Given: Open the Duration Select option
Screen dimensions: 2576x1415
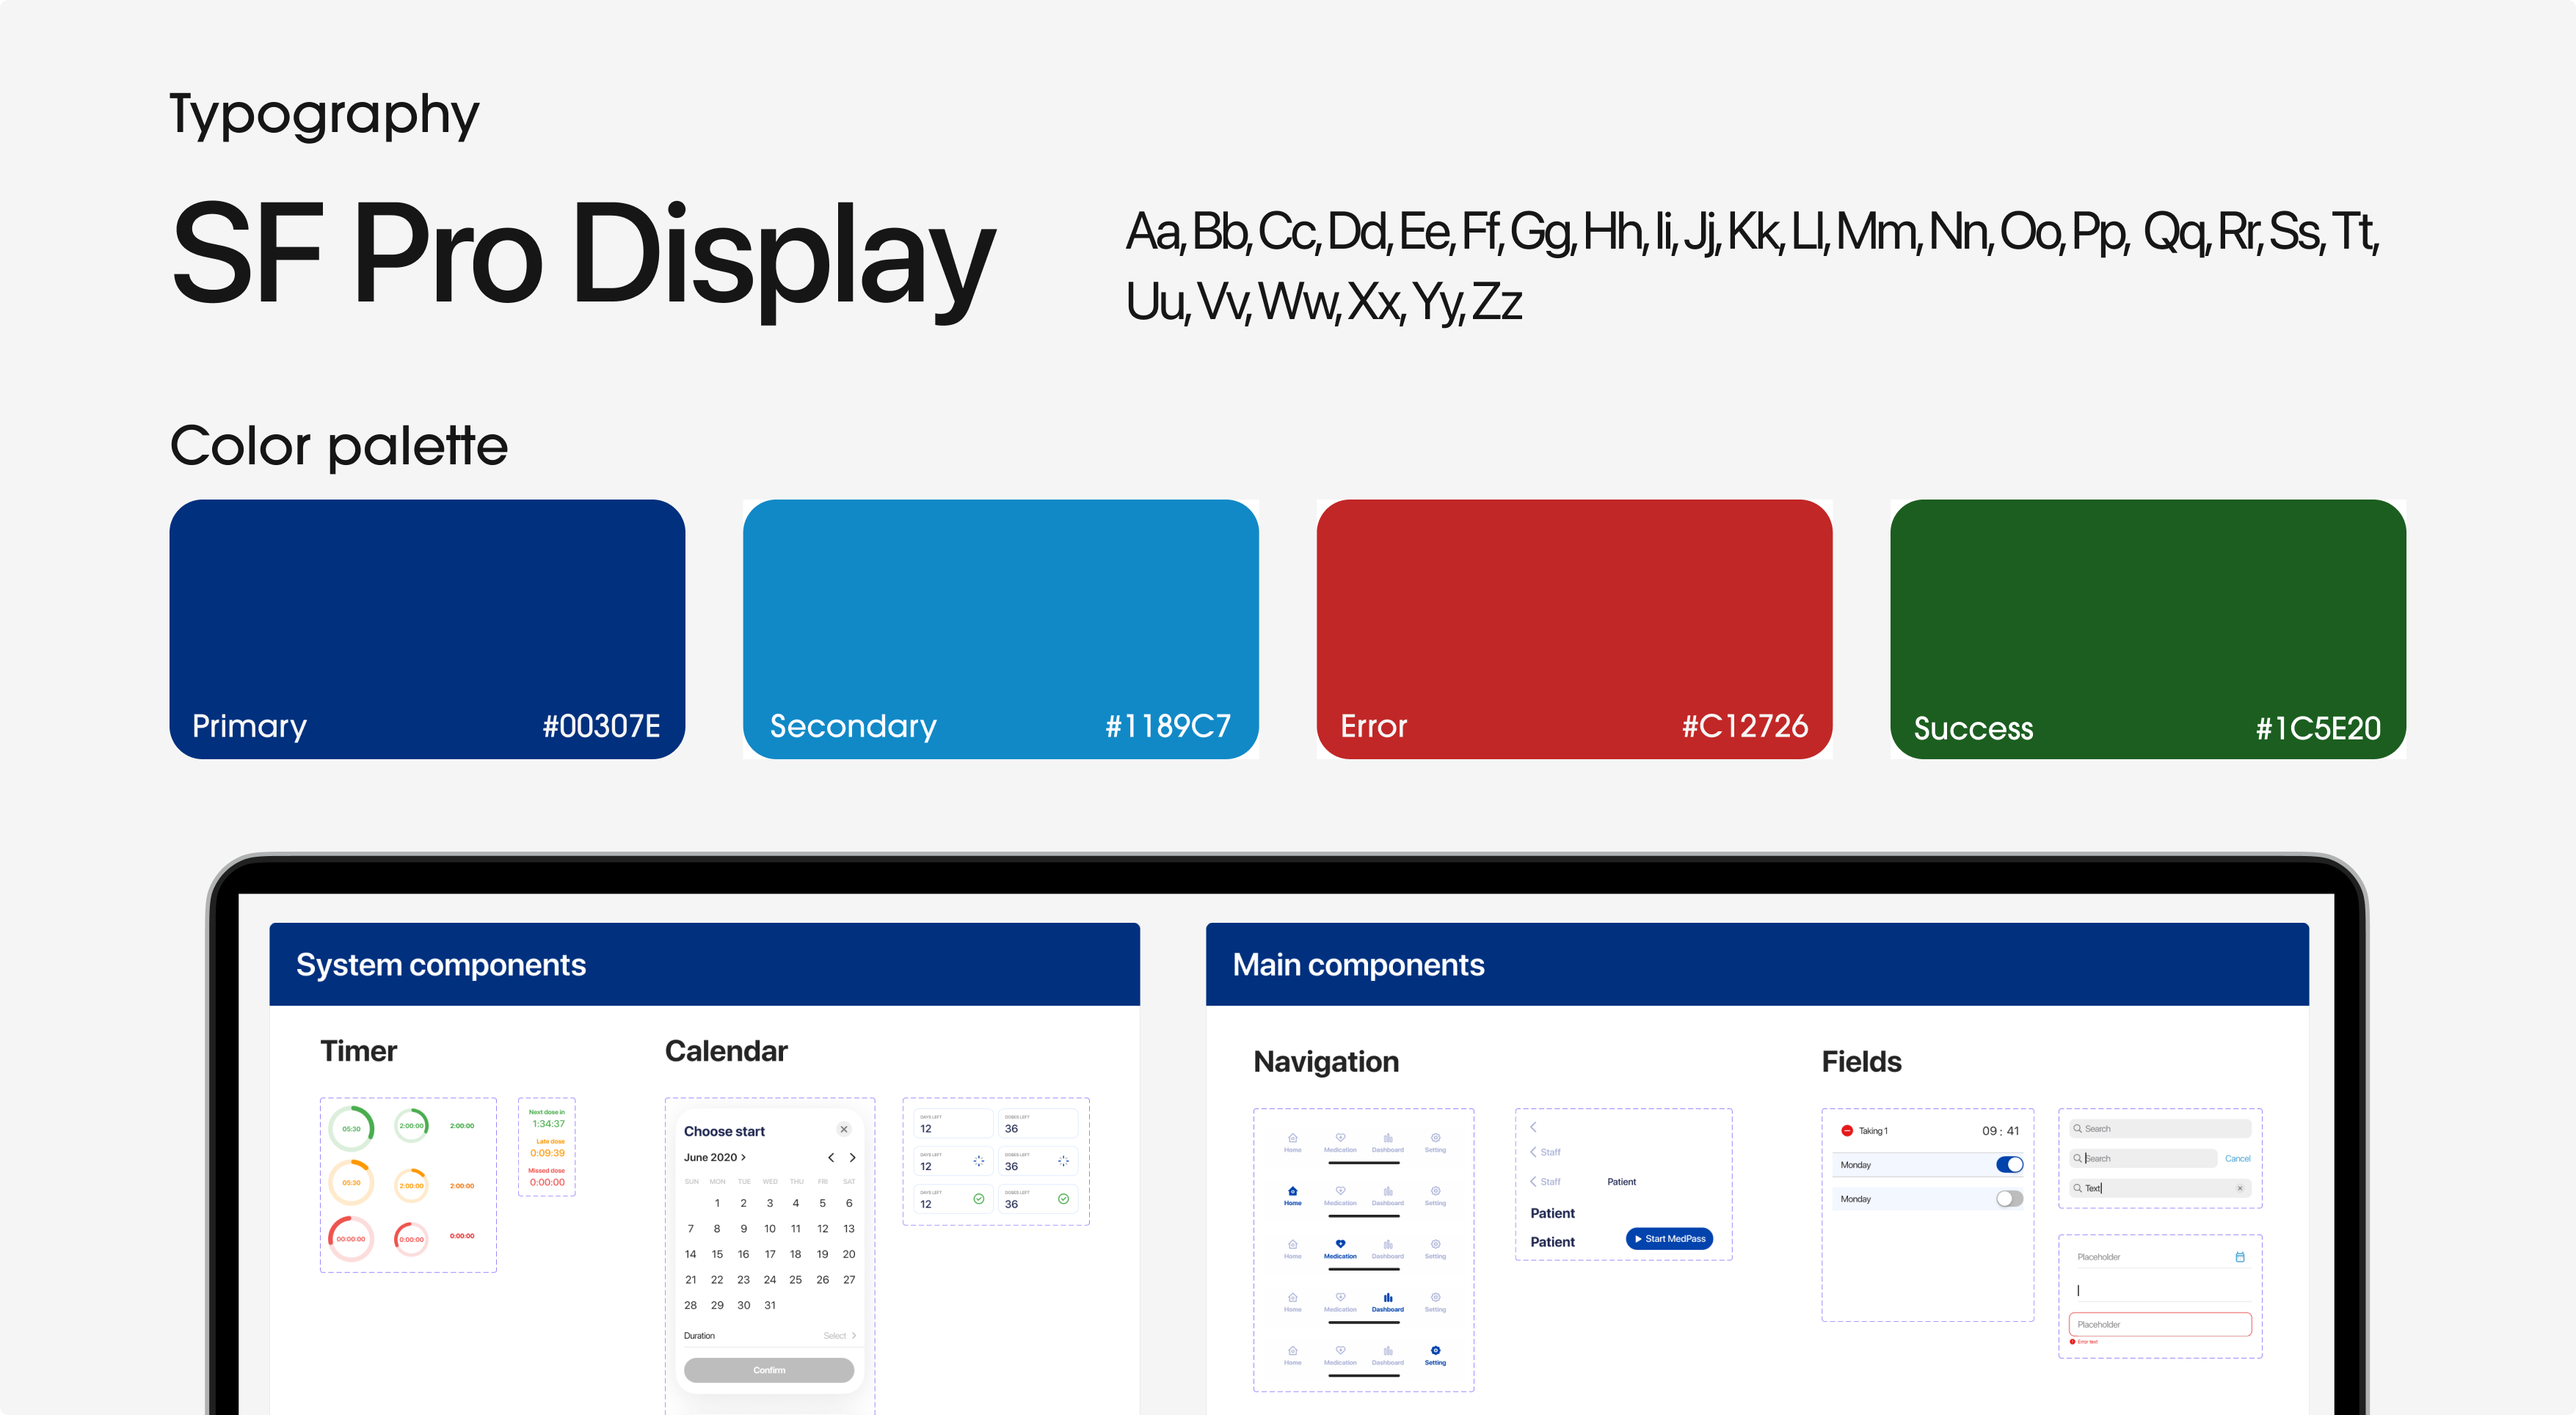Looking at the screenshot, I should pos(839,1335).
